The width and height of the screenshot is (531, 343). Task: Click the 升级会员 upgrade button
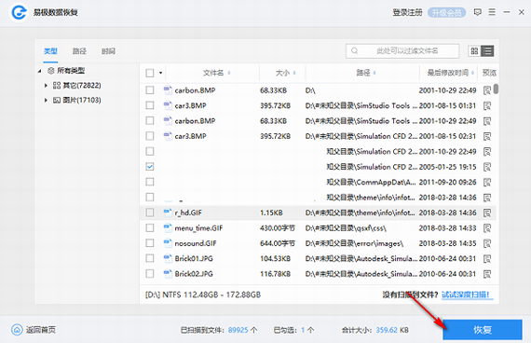(446, 13)
